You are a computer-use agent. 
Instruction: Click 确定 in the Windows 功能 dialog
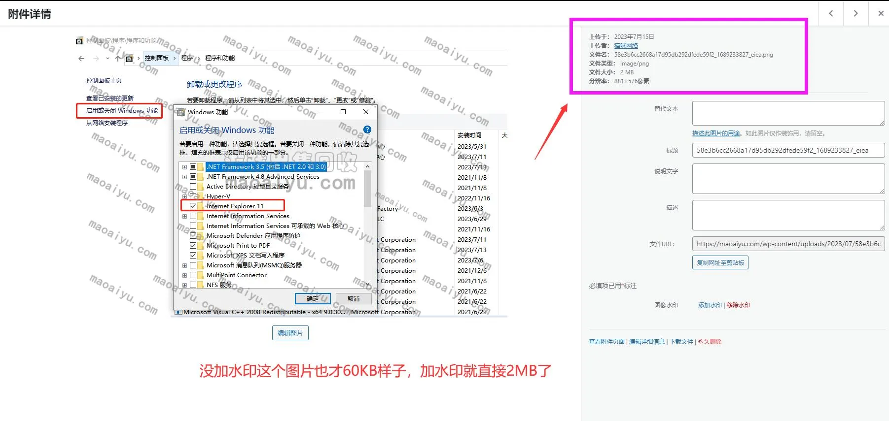(313, 299)
